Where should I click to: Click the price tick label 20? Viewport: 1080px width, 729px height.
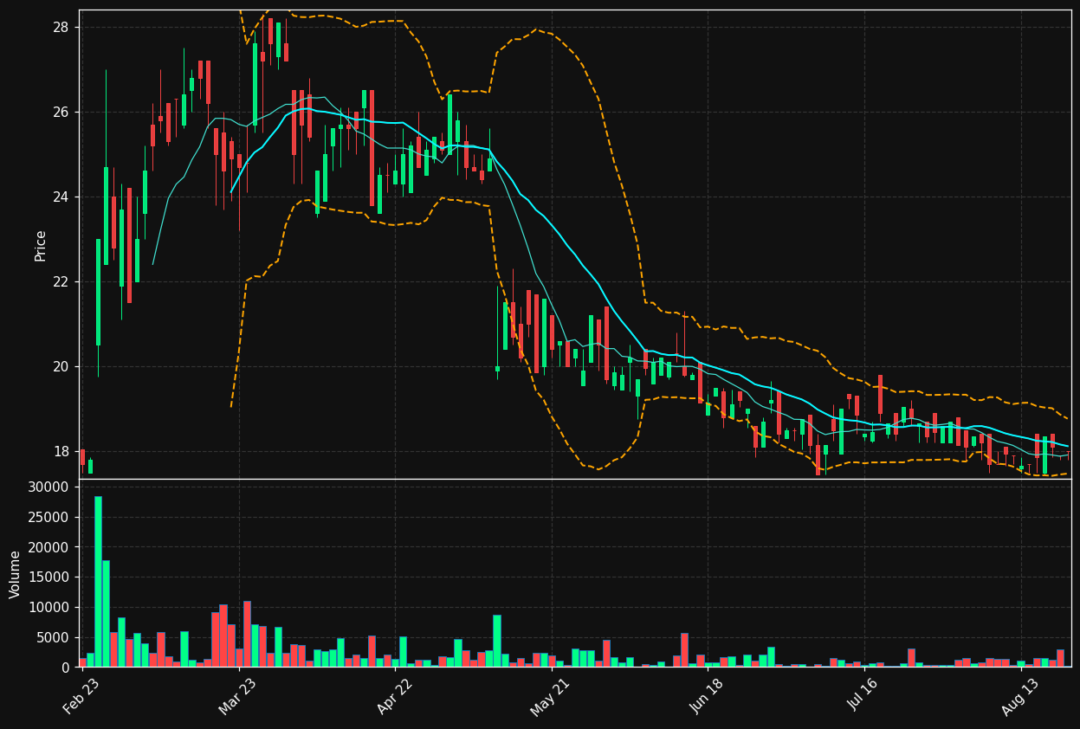pyautogui.click(x=61, y=367)
